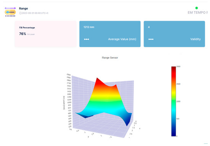This screenshot has width=210, height=146.
Task: Open the Average Value (mm) card
Action: [110, 34]
